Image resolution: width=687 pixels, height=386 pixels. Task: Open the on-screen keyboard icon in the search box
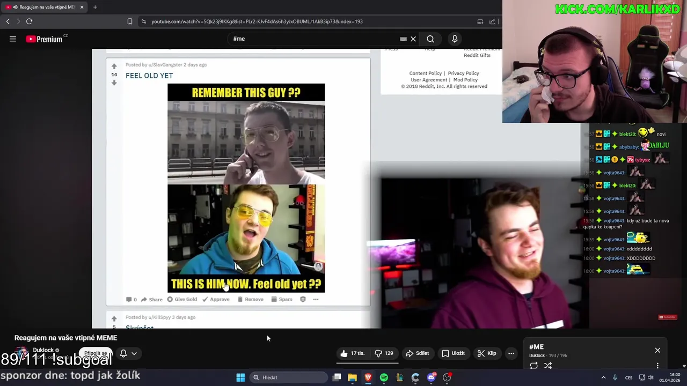(x=403, y=39)
